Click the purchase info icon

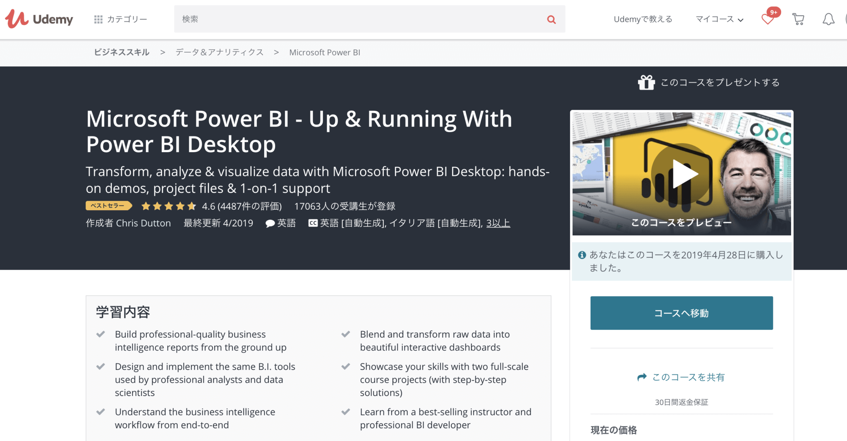pos(582,255)
